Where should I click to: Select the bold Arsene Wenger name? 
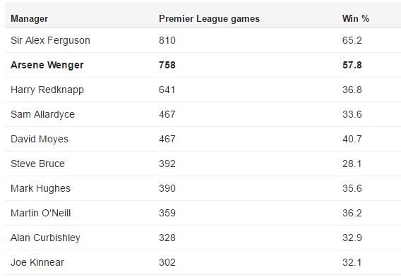coord(47,65)
